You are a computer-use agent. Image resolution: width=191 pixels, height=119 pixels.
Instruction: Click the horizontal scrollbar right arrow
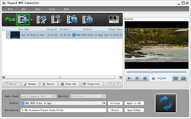pyautogui.click(x=121, y=77)
